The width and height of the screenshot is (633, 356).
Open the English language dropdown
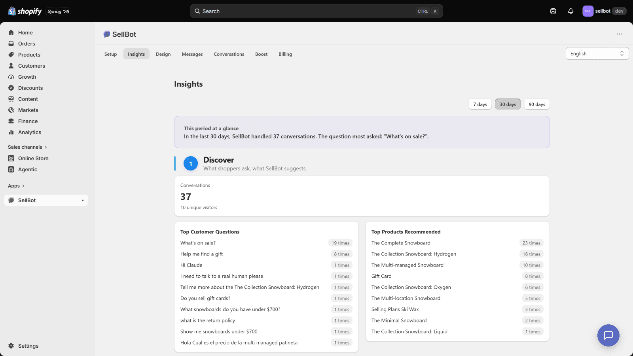[597, 53]
